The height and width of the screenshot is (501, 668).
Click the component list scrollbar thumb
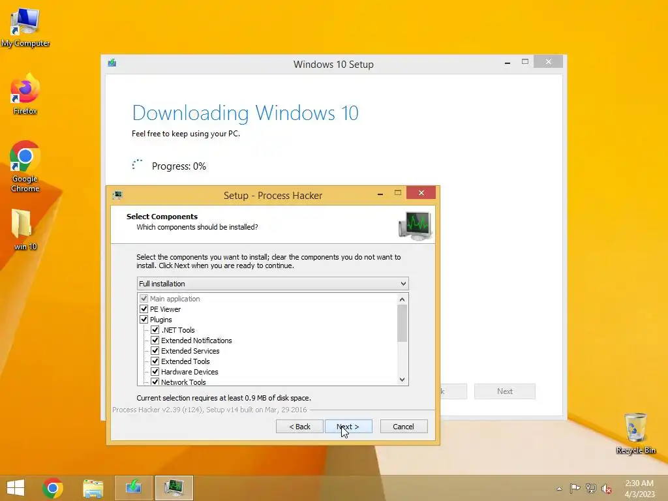pyautogui.click(x=402, y=324)
